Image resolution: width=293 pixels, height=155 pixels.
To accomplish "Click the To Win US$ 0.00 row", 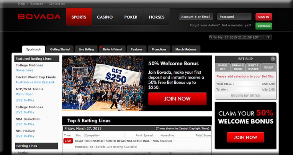I will (245, 90).
